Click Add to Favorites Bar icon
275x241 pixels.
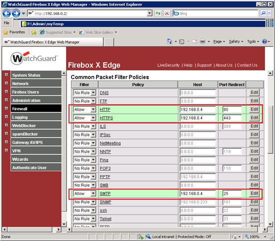point(33,32)
